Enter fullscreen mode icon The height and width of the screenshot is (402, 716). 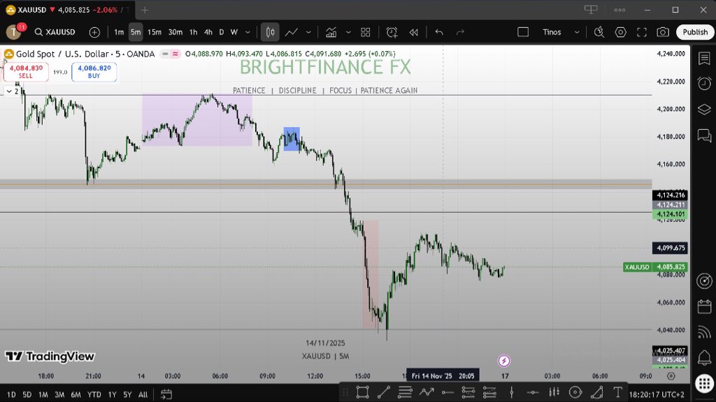click(x=642, y=32)
